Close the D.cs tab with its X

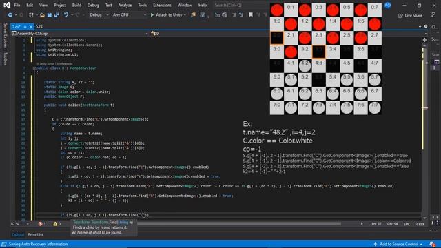pyautogui.click(x=31, y=27)
